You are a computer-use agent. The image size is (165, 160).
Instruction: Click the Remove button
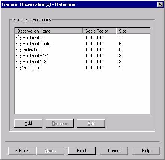[59, 123]
